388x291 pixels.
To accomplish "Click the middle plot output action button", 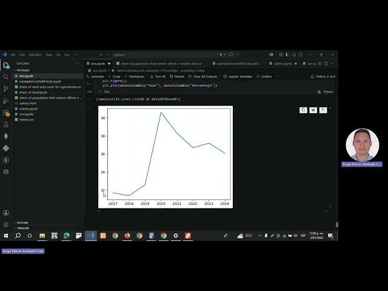I will click(x=313, y=110).
